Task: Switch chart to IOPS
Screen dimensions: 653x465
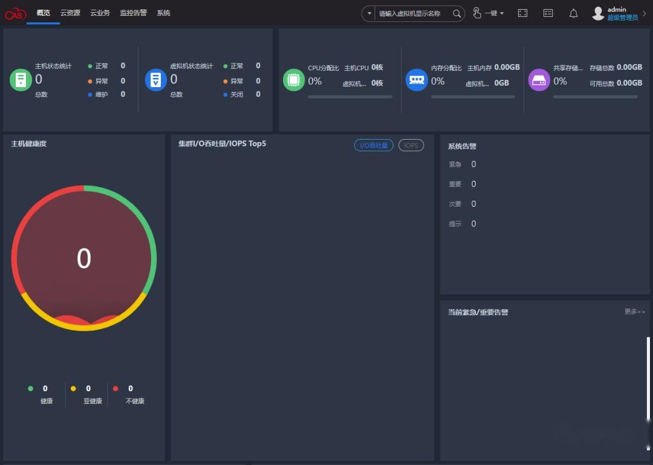Action: (x=411, y=145)
